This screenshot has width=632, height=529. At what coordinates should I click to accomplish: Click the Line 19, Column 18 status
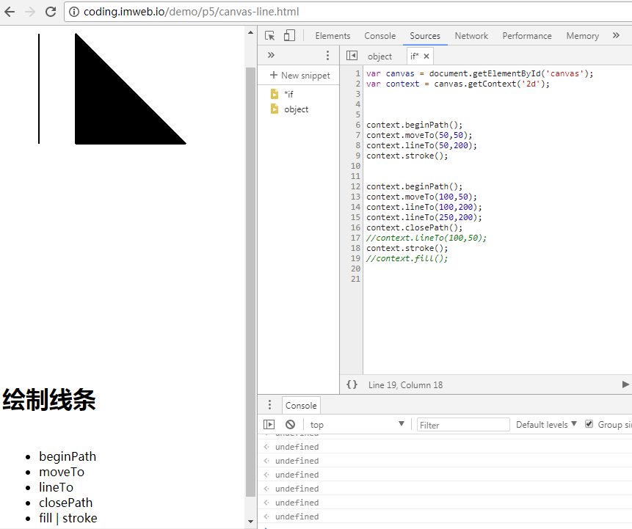click(405, 384)
